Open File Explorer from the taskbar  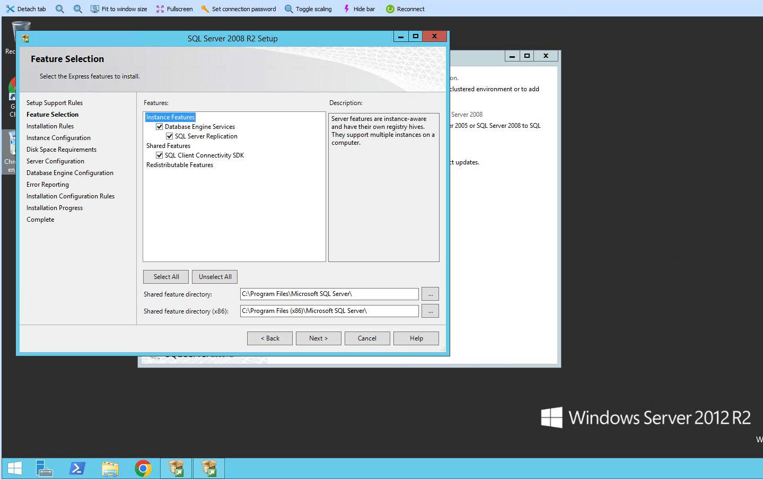[110, 468]
